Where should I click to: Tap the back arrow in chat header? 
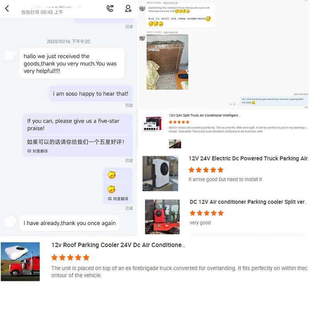coord(7,8)
